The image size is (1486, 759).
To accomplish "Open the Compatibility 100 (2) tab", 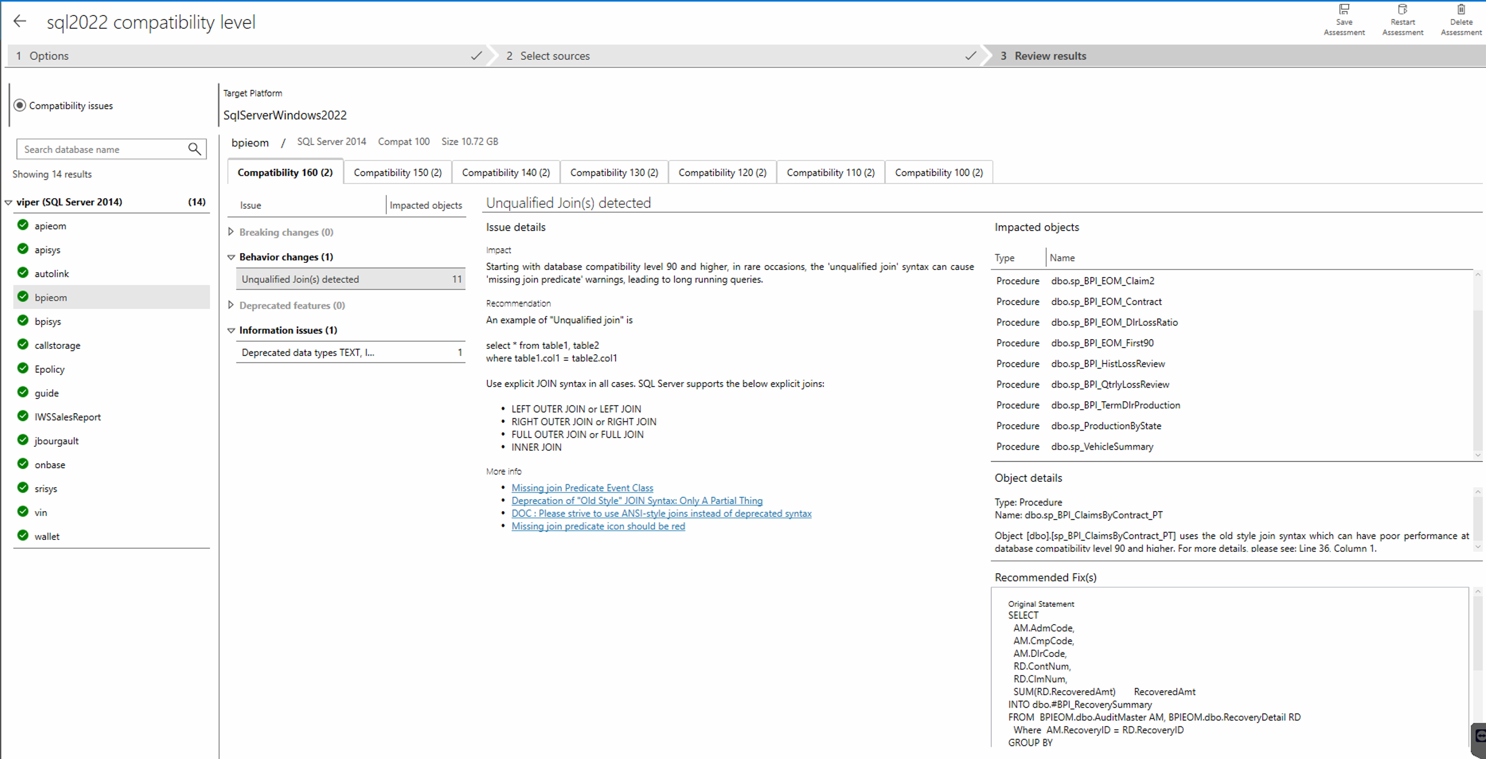I will [939, 173].
